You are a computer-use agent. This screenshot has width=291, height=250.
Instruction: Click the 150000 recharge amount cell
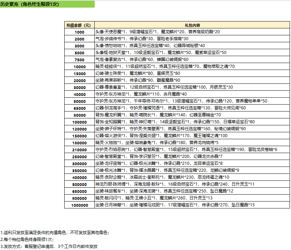[79, 136]
